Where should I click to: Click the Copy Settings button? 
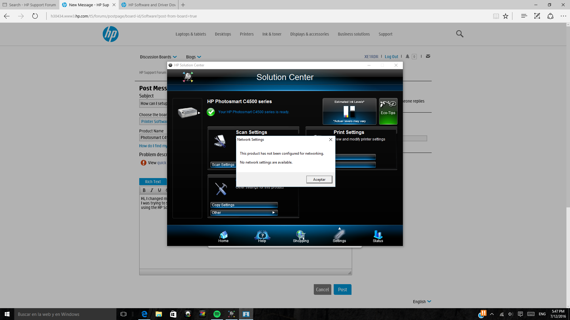click(x=244, y=205)
